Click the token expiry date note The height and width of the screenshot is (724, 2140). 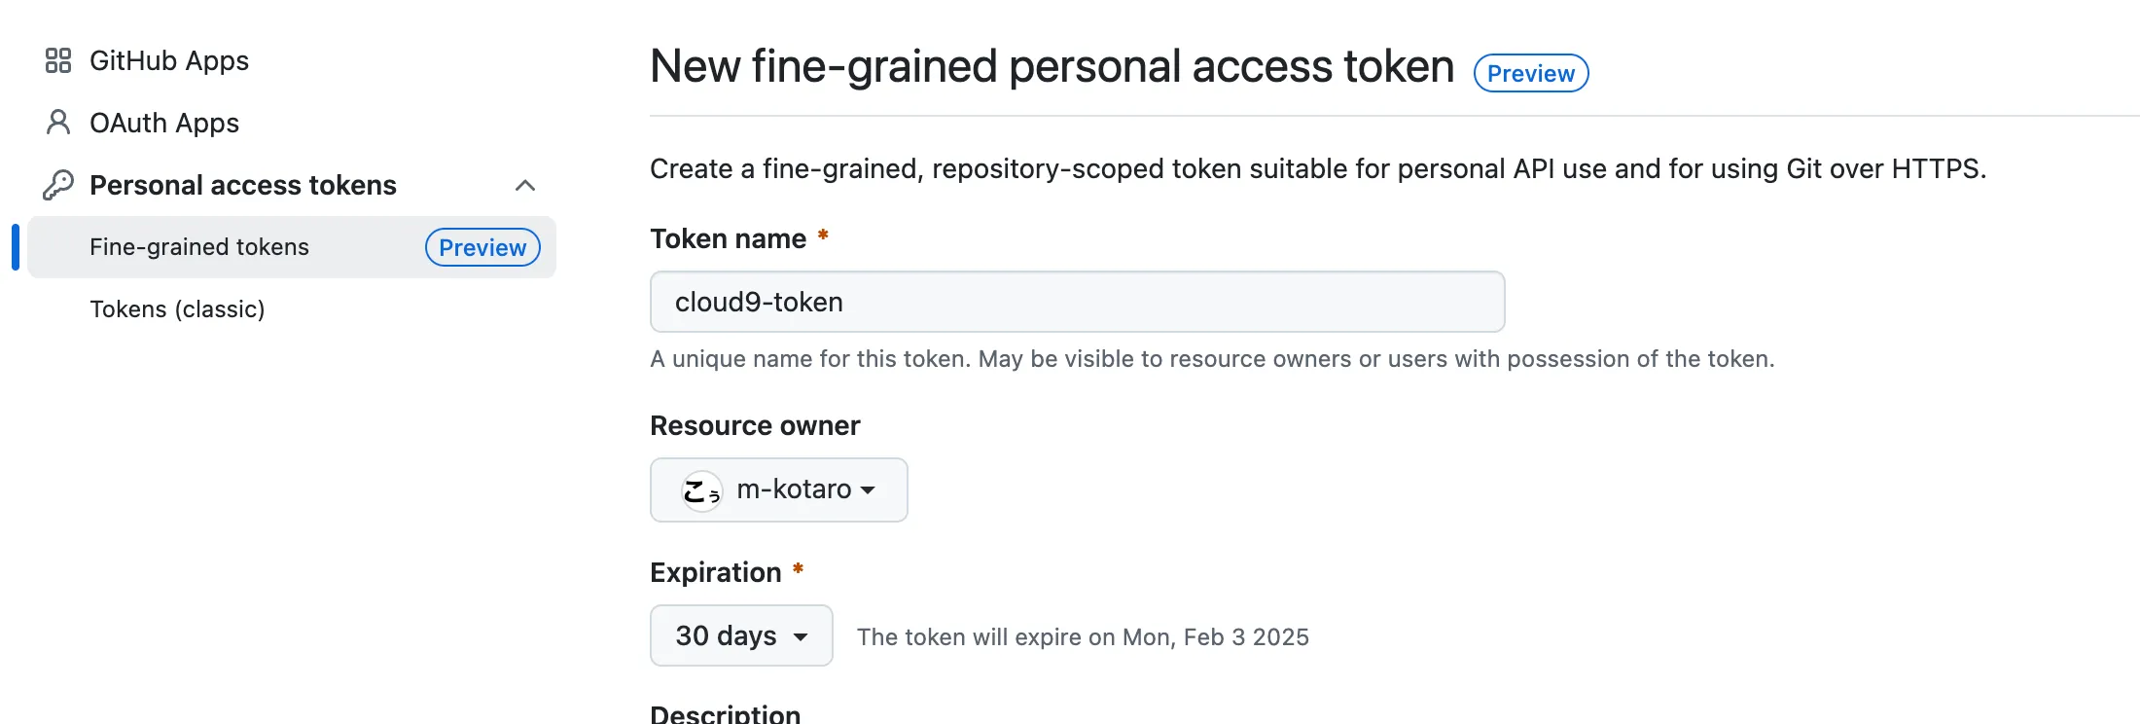click(x=1083, y=637)
